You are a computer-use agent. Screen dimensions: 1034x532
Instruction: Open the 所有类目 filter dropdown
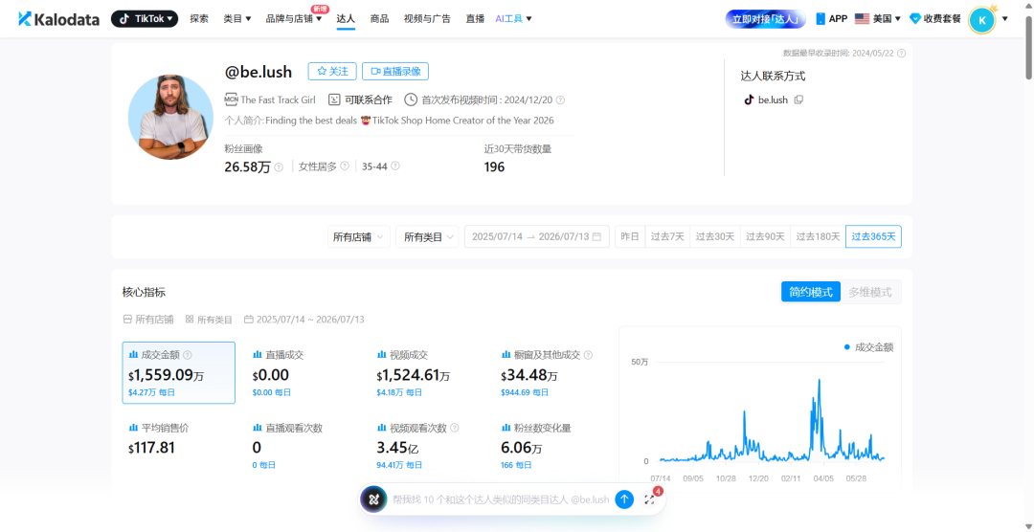pyautogui.click(x=427, y=236)
